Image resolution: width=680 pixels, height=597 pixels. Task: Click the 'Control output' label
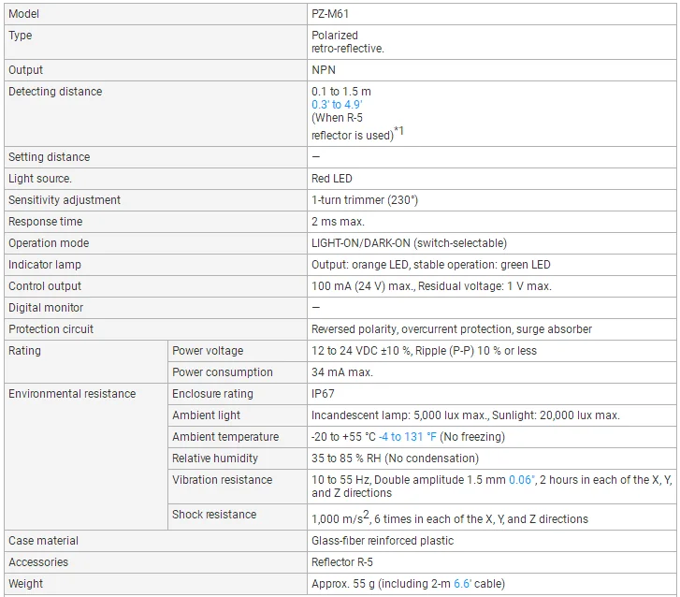tap(45, 286)
